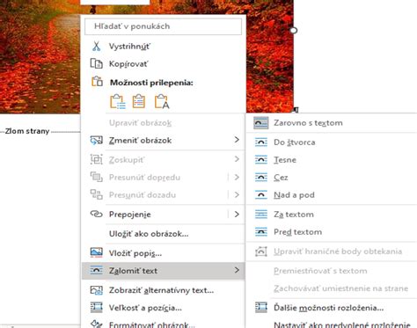Click the Vložiť popis caption icon
Image resolution: width=417 pixels, height=328 pixels.
(96, 252)
